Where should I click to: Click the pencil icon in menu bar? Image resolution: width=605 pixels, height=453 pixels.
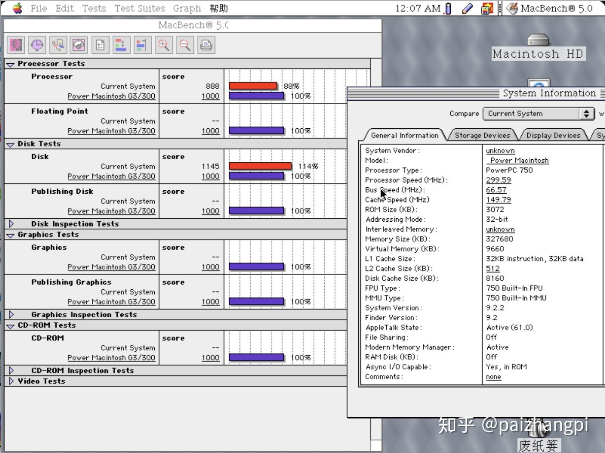(x=467, y=8)
